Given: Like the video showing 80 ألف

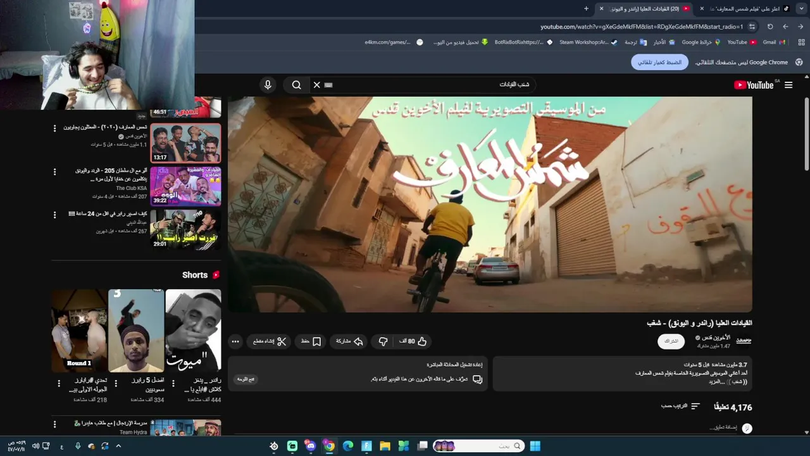Looking at the screenshot, I should [413, 341].
